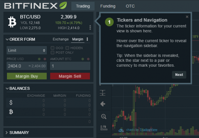This screenshot has width=199, height=138.
Task: Click the MARGIN balances column header
Action: click(60, 95)
